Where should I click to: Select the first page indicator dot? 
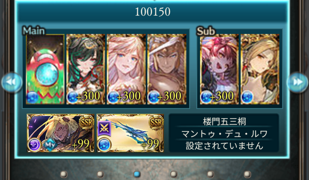pyautogui.click(x=64, y=174)
